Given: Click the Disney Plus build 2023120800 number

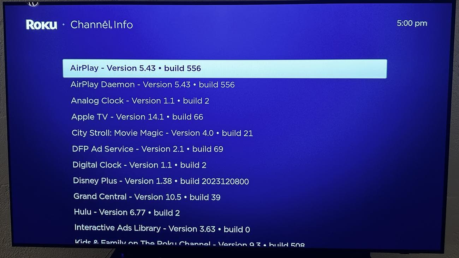Looking at the screenshot, I should point(214,182).
